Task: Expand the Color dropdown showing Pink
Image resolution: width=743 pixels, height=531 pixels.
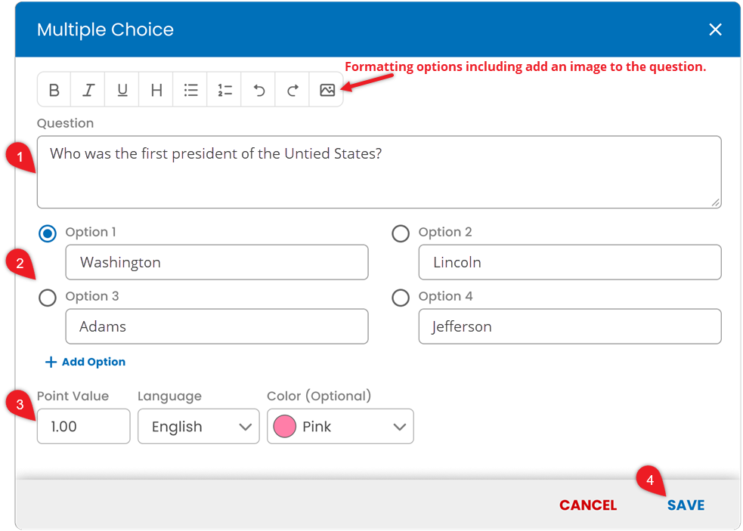Action: (340, 426)
